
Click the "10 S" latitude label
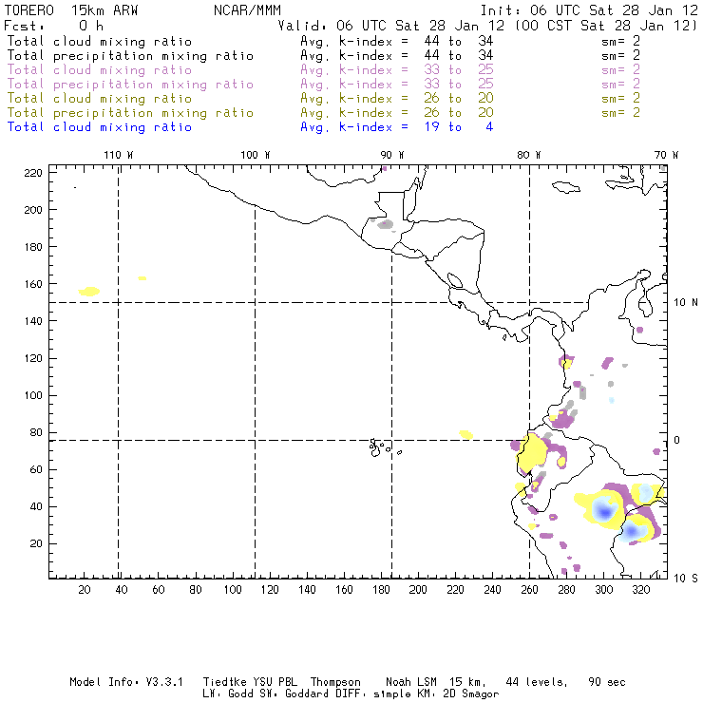click(686, 579)
